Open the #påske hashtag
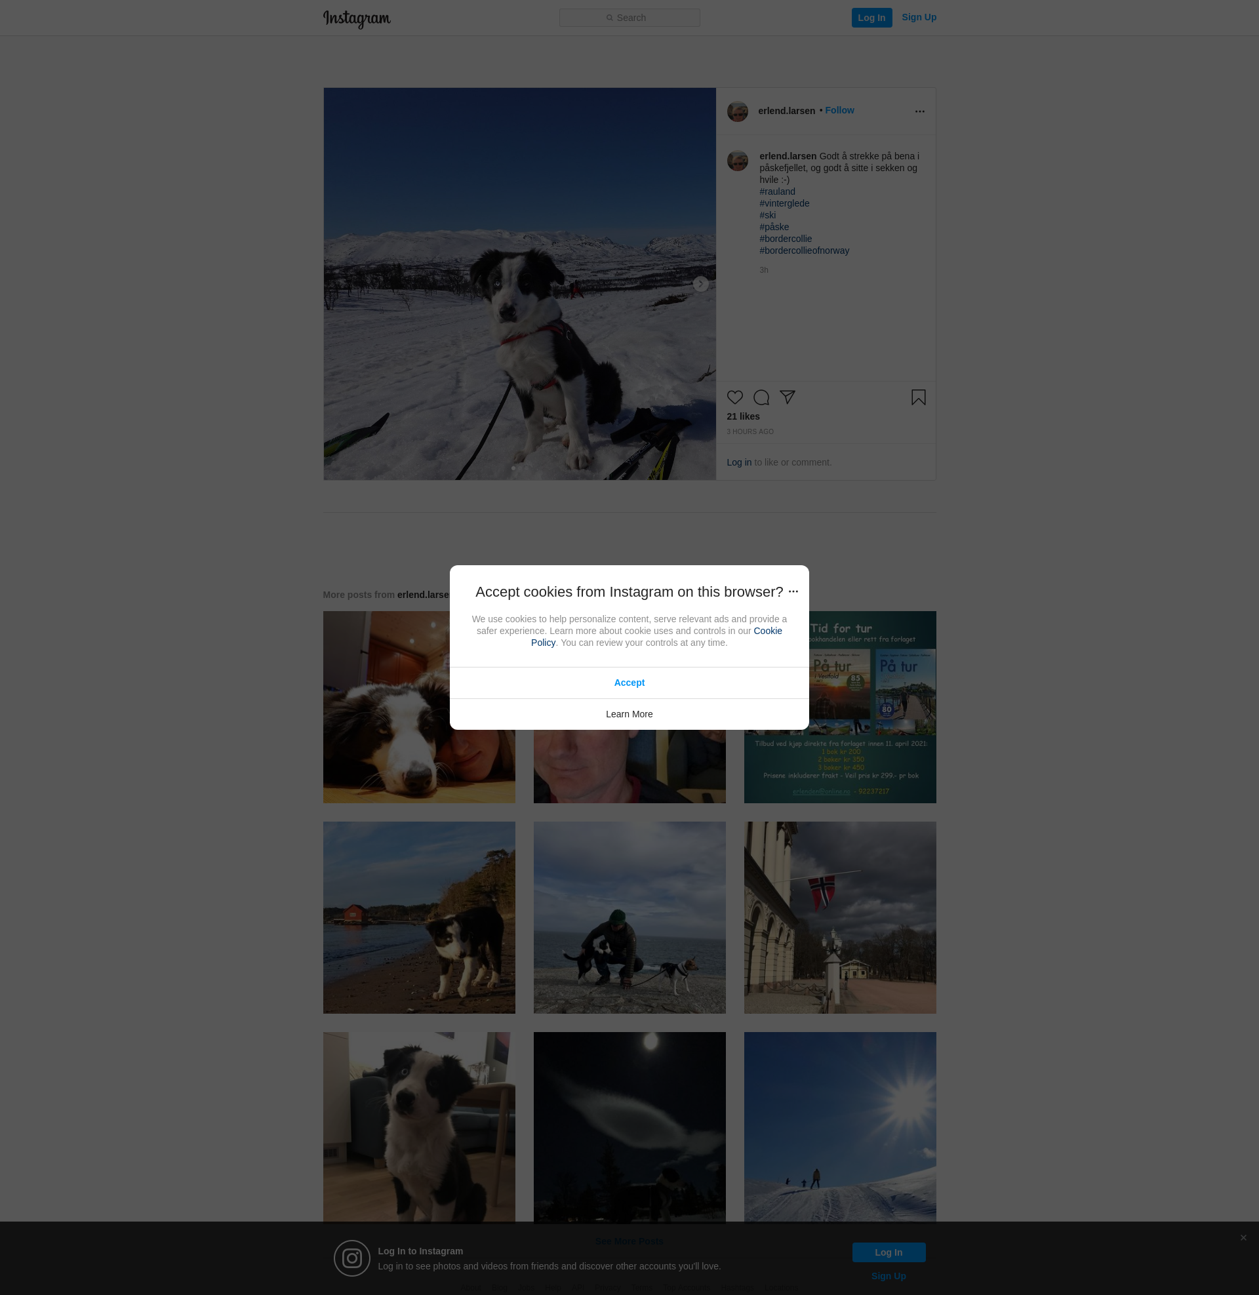 click(x=774, y=228)
